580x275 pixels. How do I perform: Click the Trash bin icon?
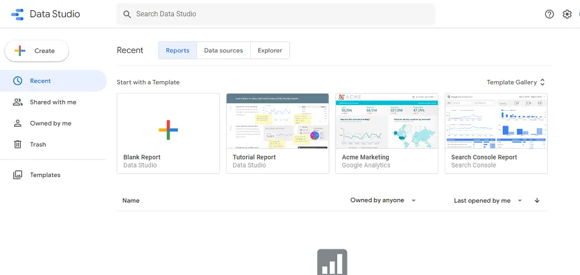tap(18, 144)
